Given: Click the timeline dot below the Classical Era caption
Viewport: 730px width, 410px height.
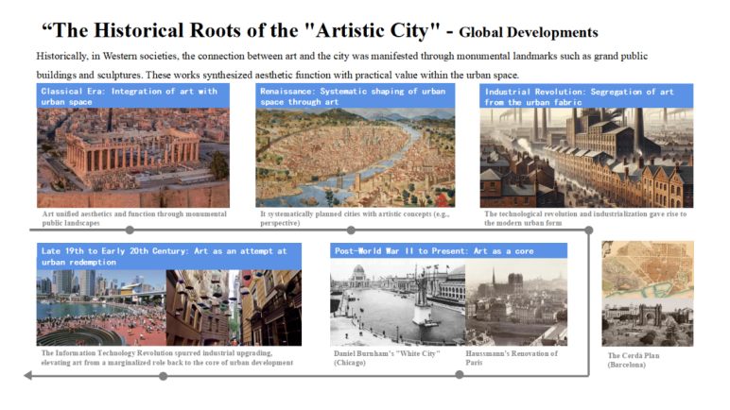Looking at the screenshot, I should click(x=130, y=230).
